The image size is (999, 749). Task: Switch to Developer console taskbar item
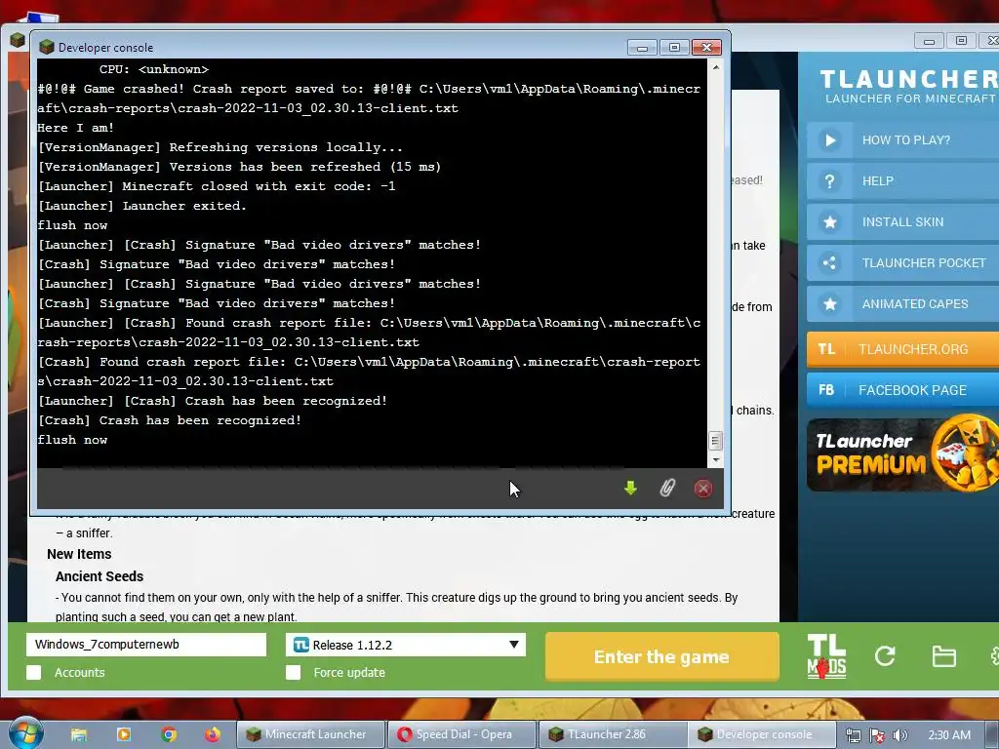[x=763, y=734]
